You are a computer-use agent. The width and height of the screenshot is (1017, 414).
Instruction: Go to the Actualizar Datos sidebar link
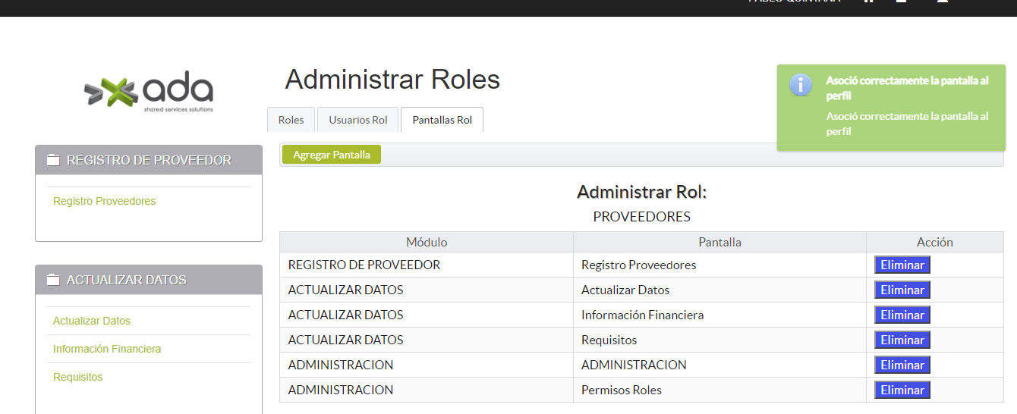click(92, 321)
